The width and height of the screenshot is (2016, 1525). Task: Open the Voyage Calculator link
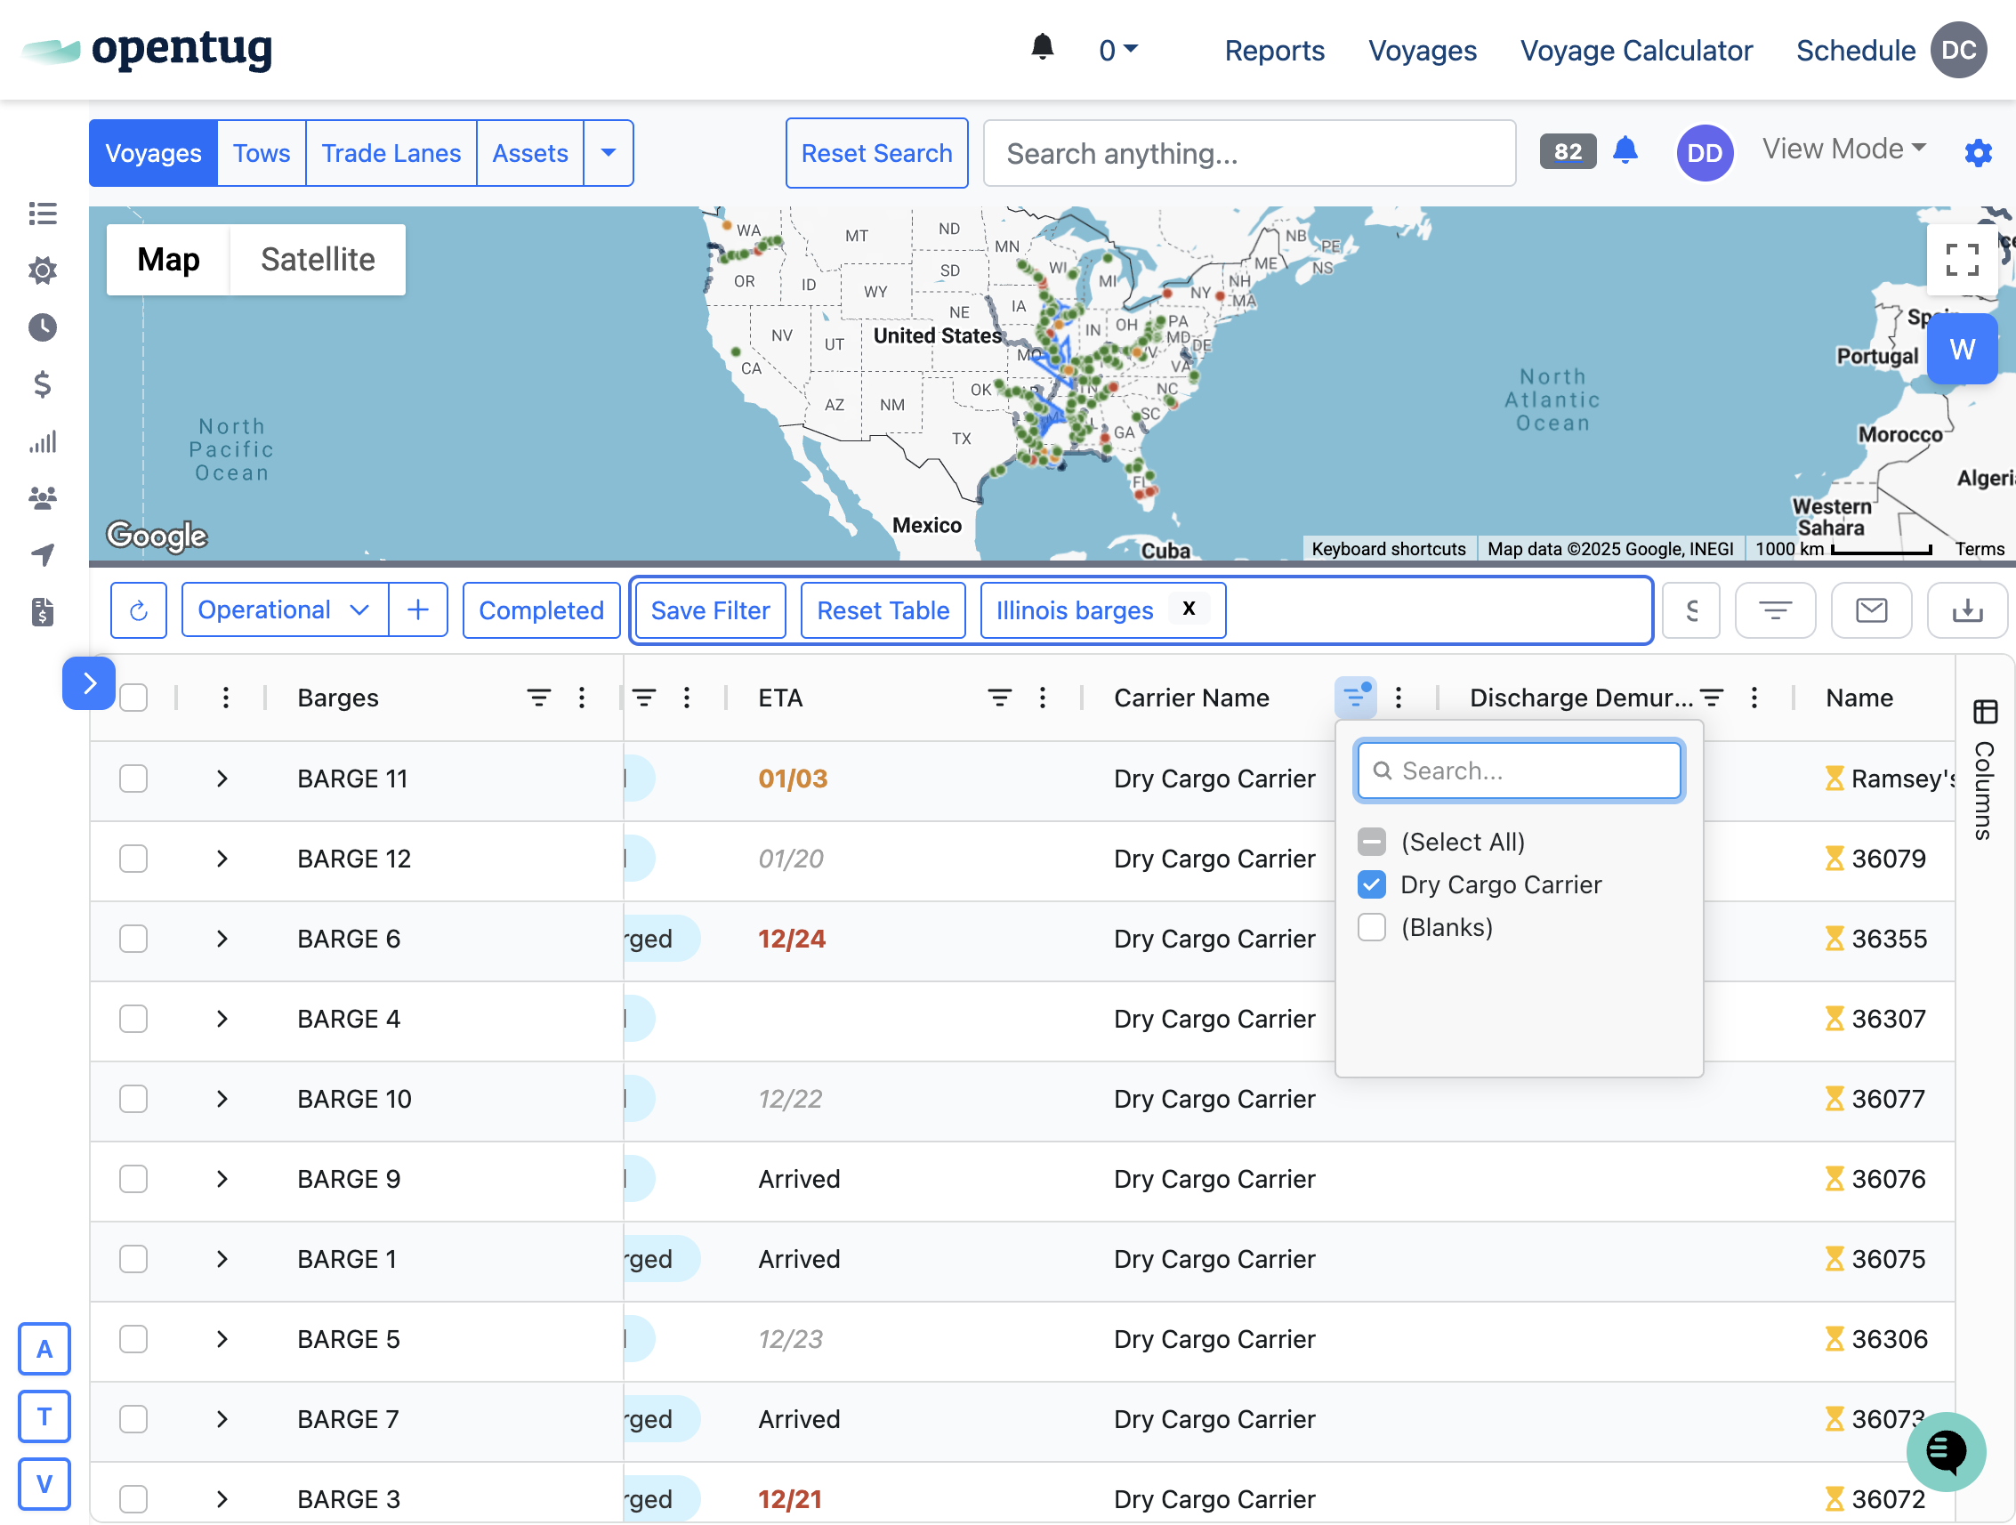(x=1635, y=50)
